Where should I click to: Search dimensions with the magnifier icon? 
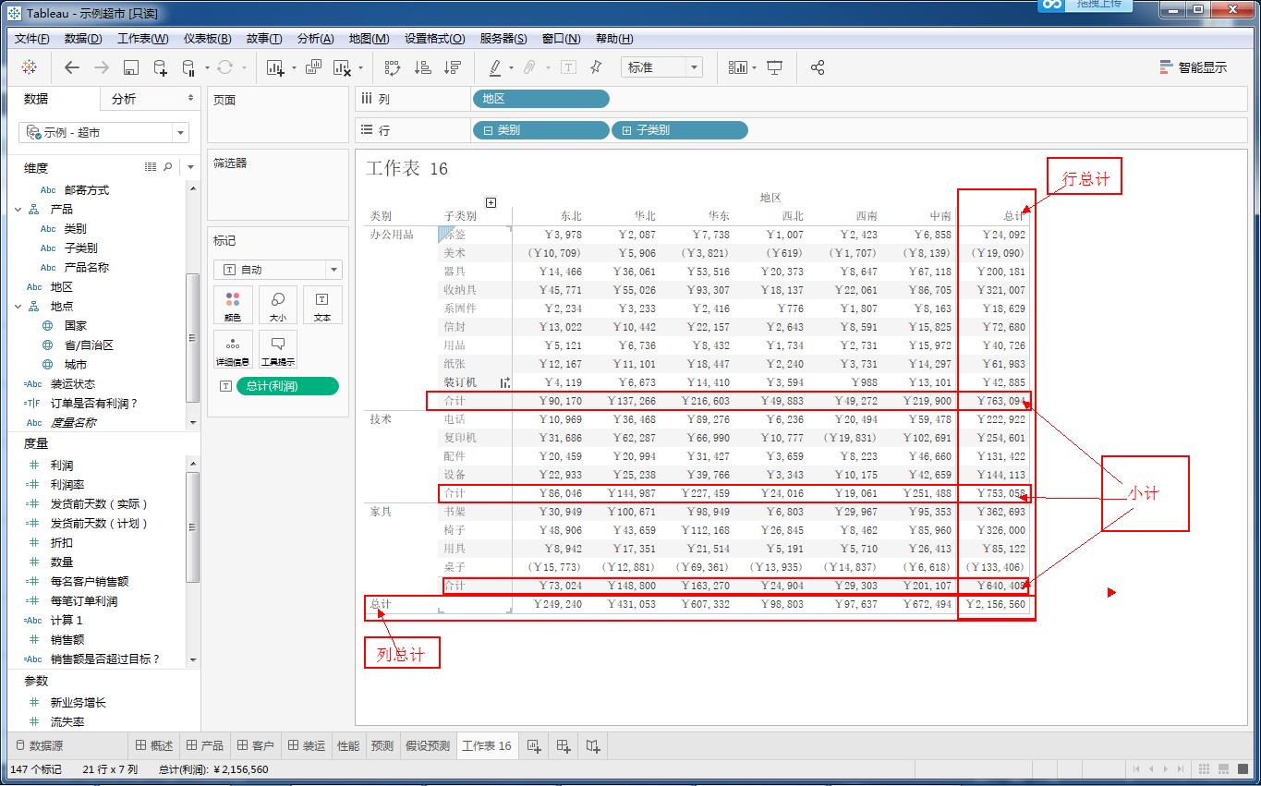[x=168, y=167]
